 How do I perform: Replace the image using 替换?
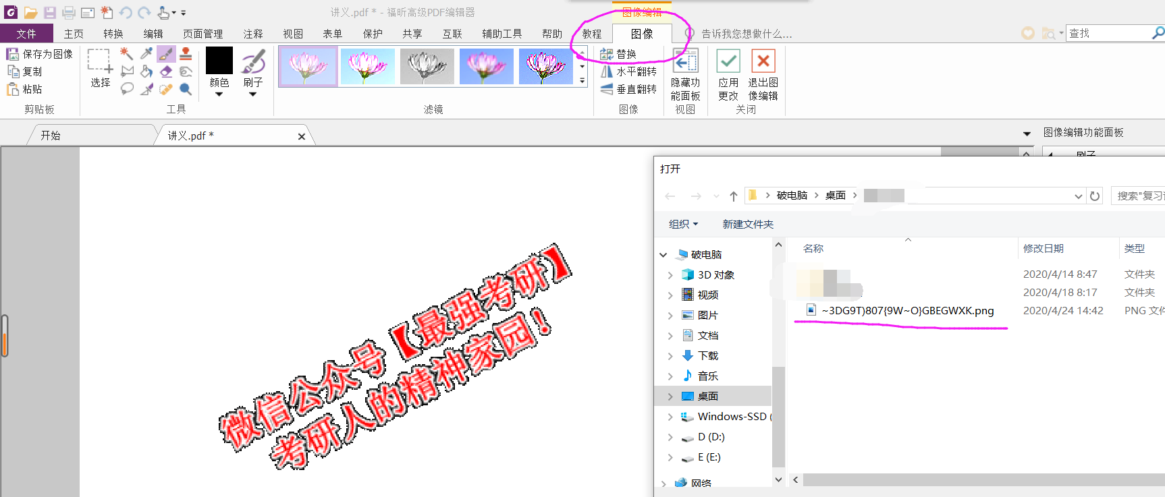[x=618, y=54]
